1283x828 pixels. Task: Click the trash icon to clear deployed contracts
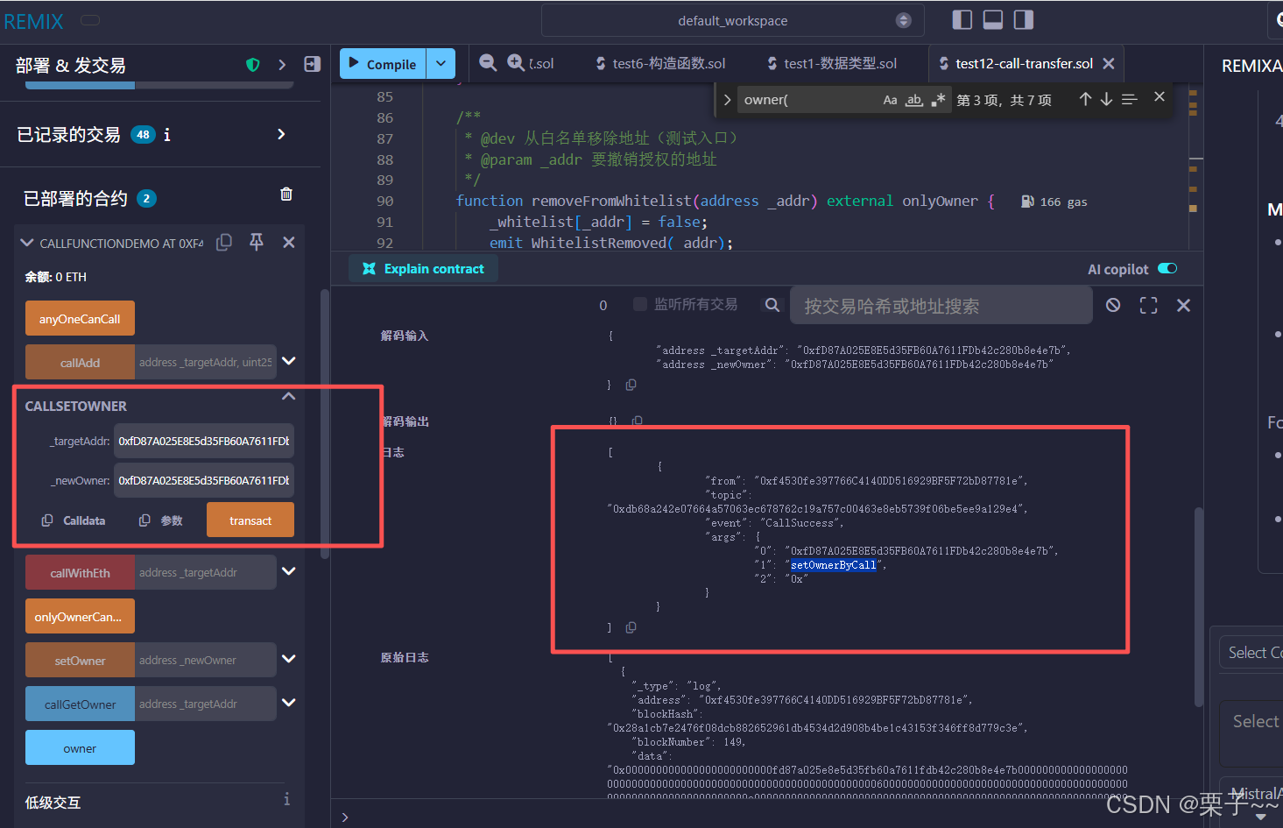pyautogui.click(x=286, y=194)
